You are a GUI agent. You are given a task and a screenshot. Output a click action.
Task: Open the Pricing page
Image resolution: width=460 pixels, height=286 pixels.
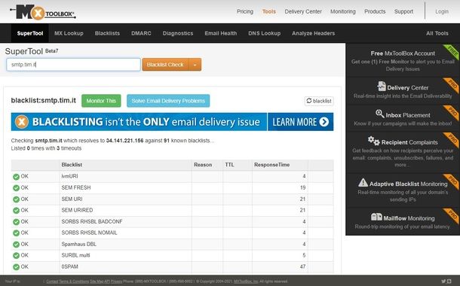pos(245,11)
